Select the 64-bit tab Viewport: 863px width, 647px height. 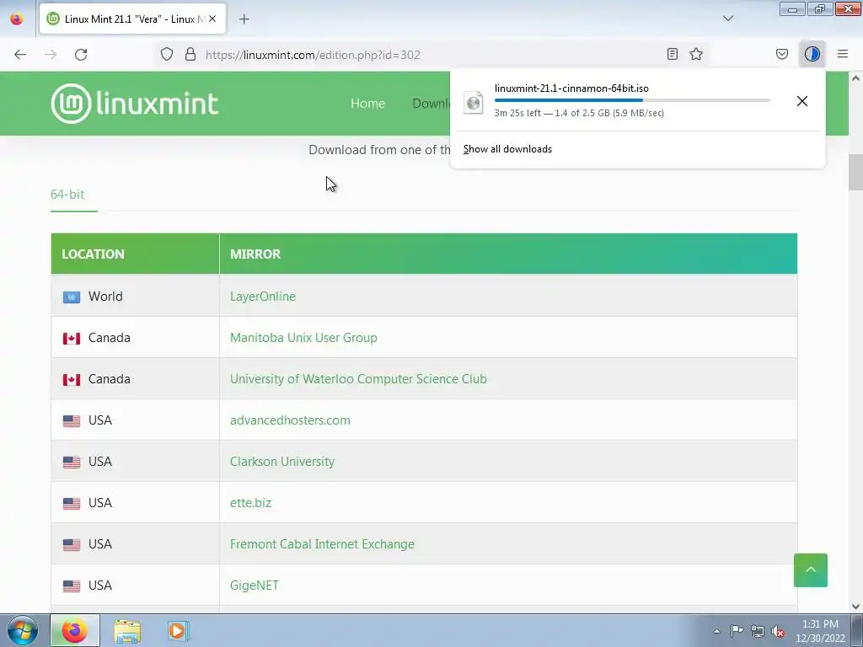point(67,195)
